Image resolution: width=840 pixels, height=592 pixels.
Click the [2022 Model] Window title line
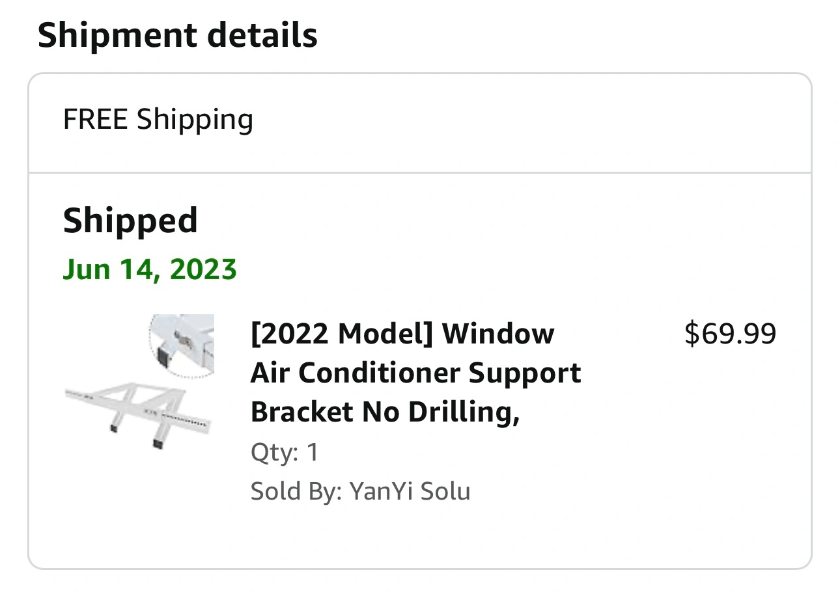point(402,334)
